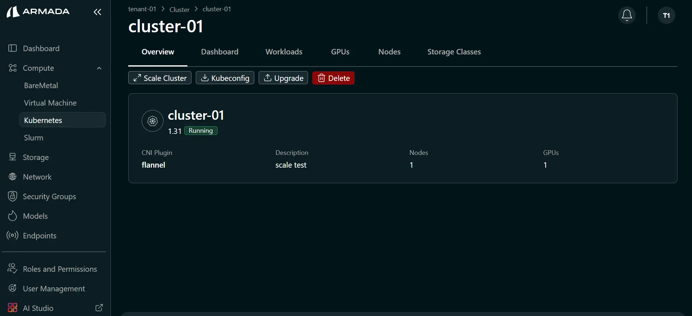This screenshot has height=316, width=692.
Task: Click the Security Groups shield icon
Action: 13,196
